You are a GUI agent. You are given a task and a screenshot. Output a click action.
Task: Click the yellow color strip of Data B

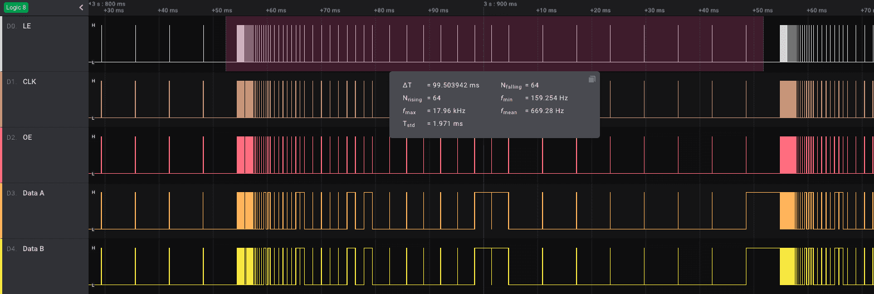(1, 266)
